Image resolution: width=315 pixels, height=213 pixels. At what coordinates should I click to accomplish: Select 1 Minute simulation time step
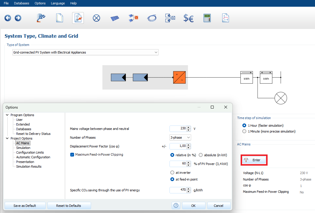click(244, 131)
